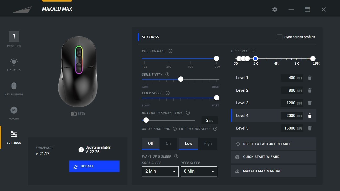The width and height of the screenshot is (340, 191).
Task: Delete DPI Level 2 with trash icon
Action: [310, 90]
